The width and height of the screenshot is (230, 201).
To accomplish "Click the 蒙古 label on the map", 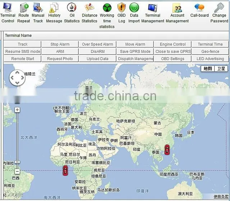I will (x=157, y=123).
